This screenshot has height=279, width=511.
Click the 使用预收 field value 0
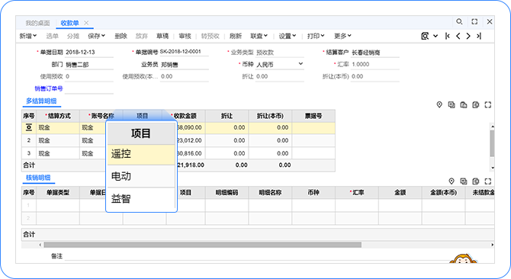[89, 76]
